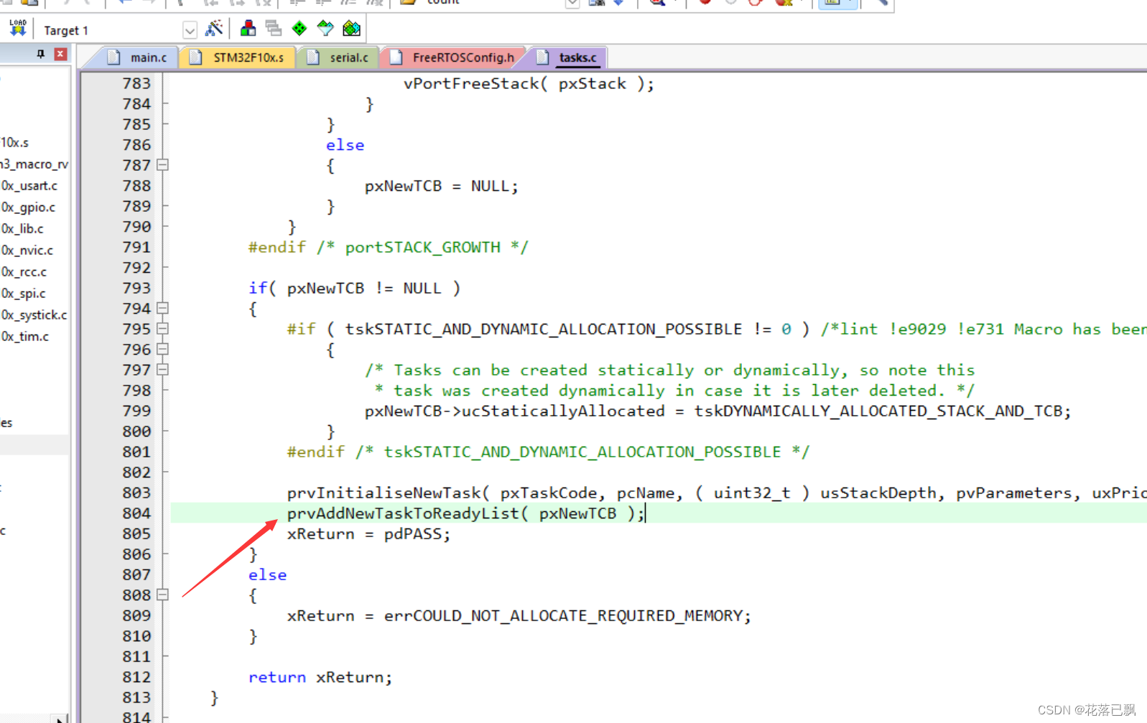Select the file ending 0x_systick.c in project tree
Image resolution: width=1147 pixels, height=723 pixels.
click(34, 315)
